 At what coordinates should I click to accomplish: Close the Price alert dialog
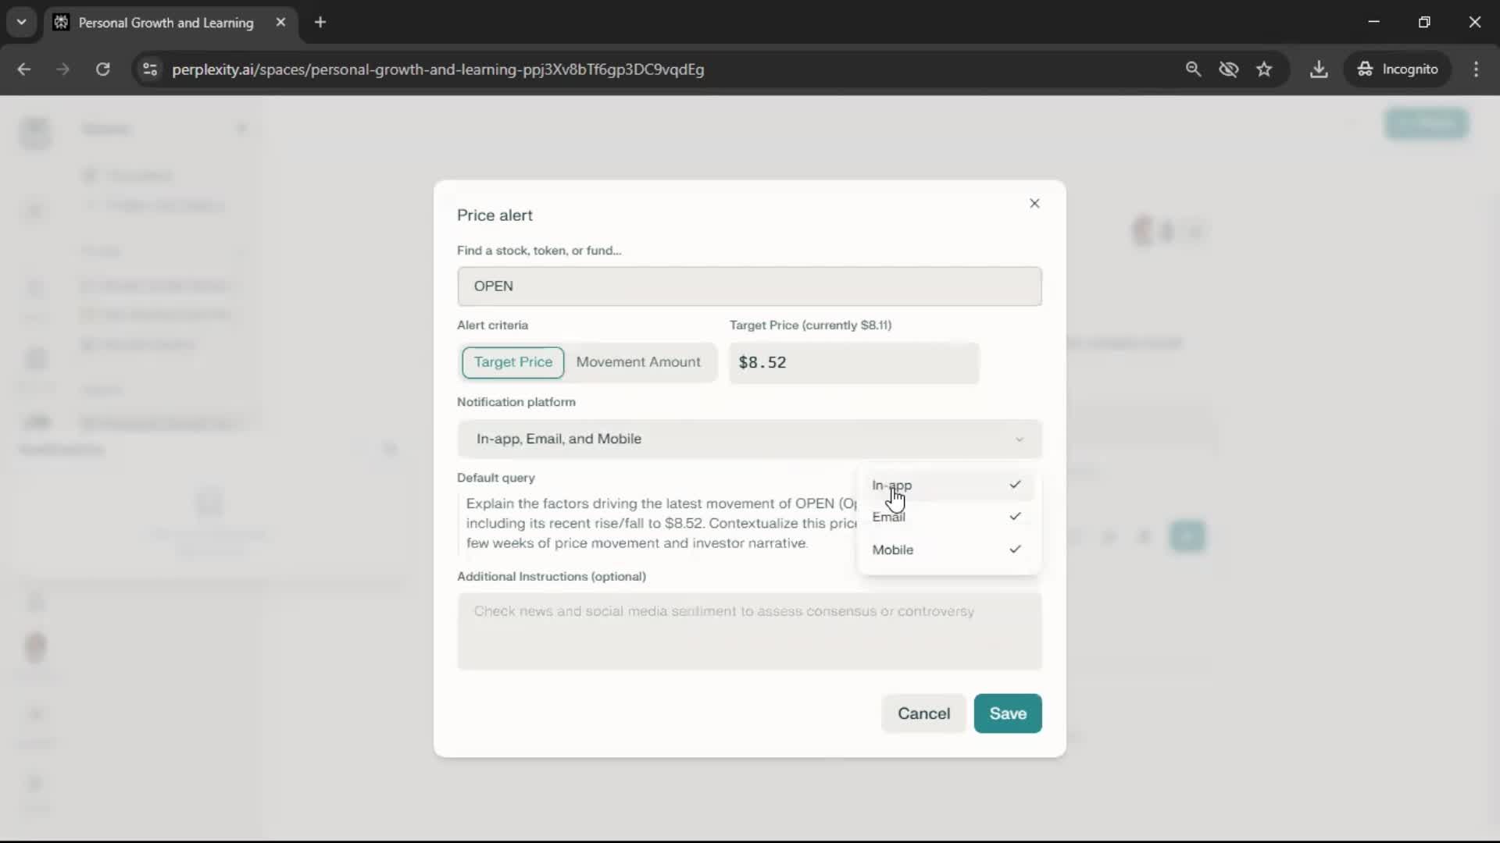coord(1034,204)
